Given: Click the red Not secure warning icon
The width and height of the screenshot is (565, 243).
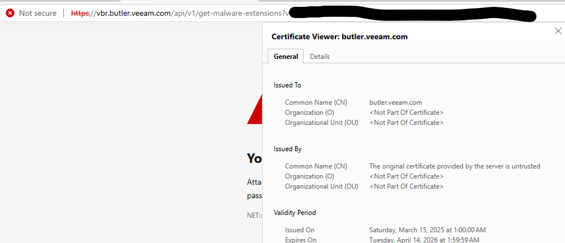Looking at the screenshot, I should [10, 14].
